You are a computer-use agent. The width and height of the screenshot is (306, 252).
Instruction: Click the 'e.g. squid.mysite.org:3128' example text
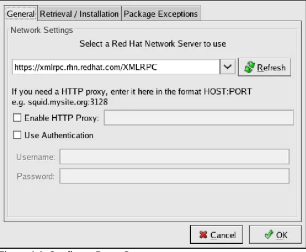point(60,102)
